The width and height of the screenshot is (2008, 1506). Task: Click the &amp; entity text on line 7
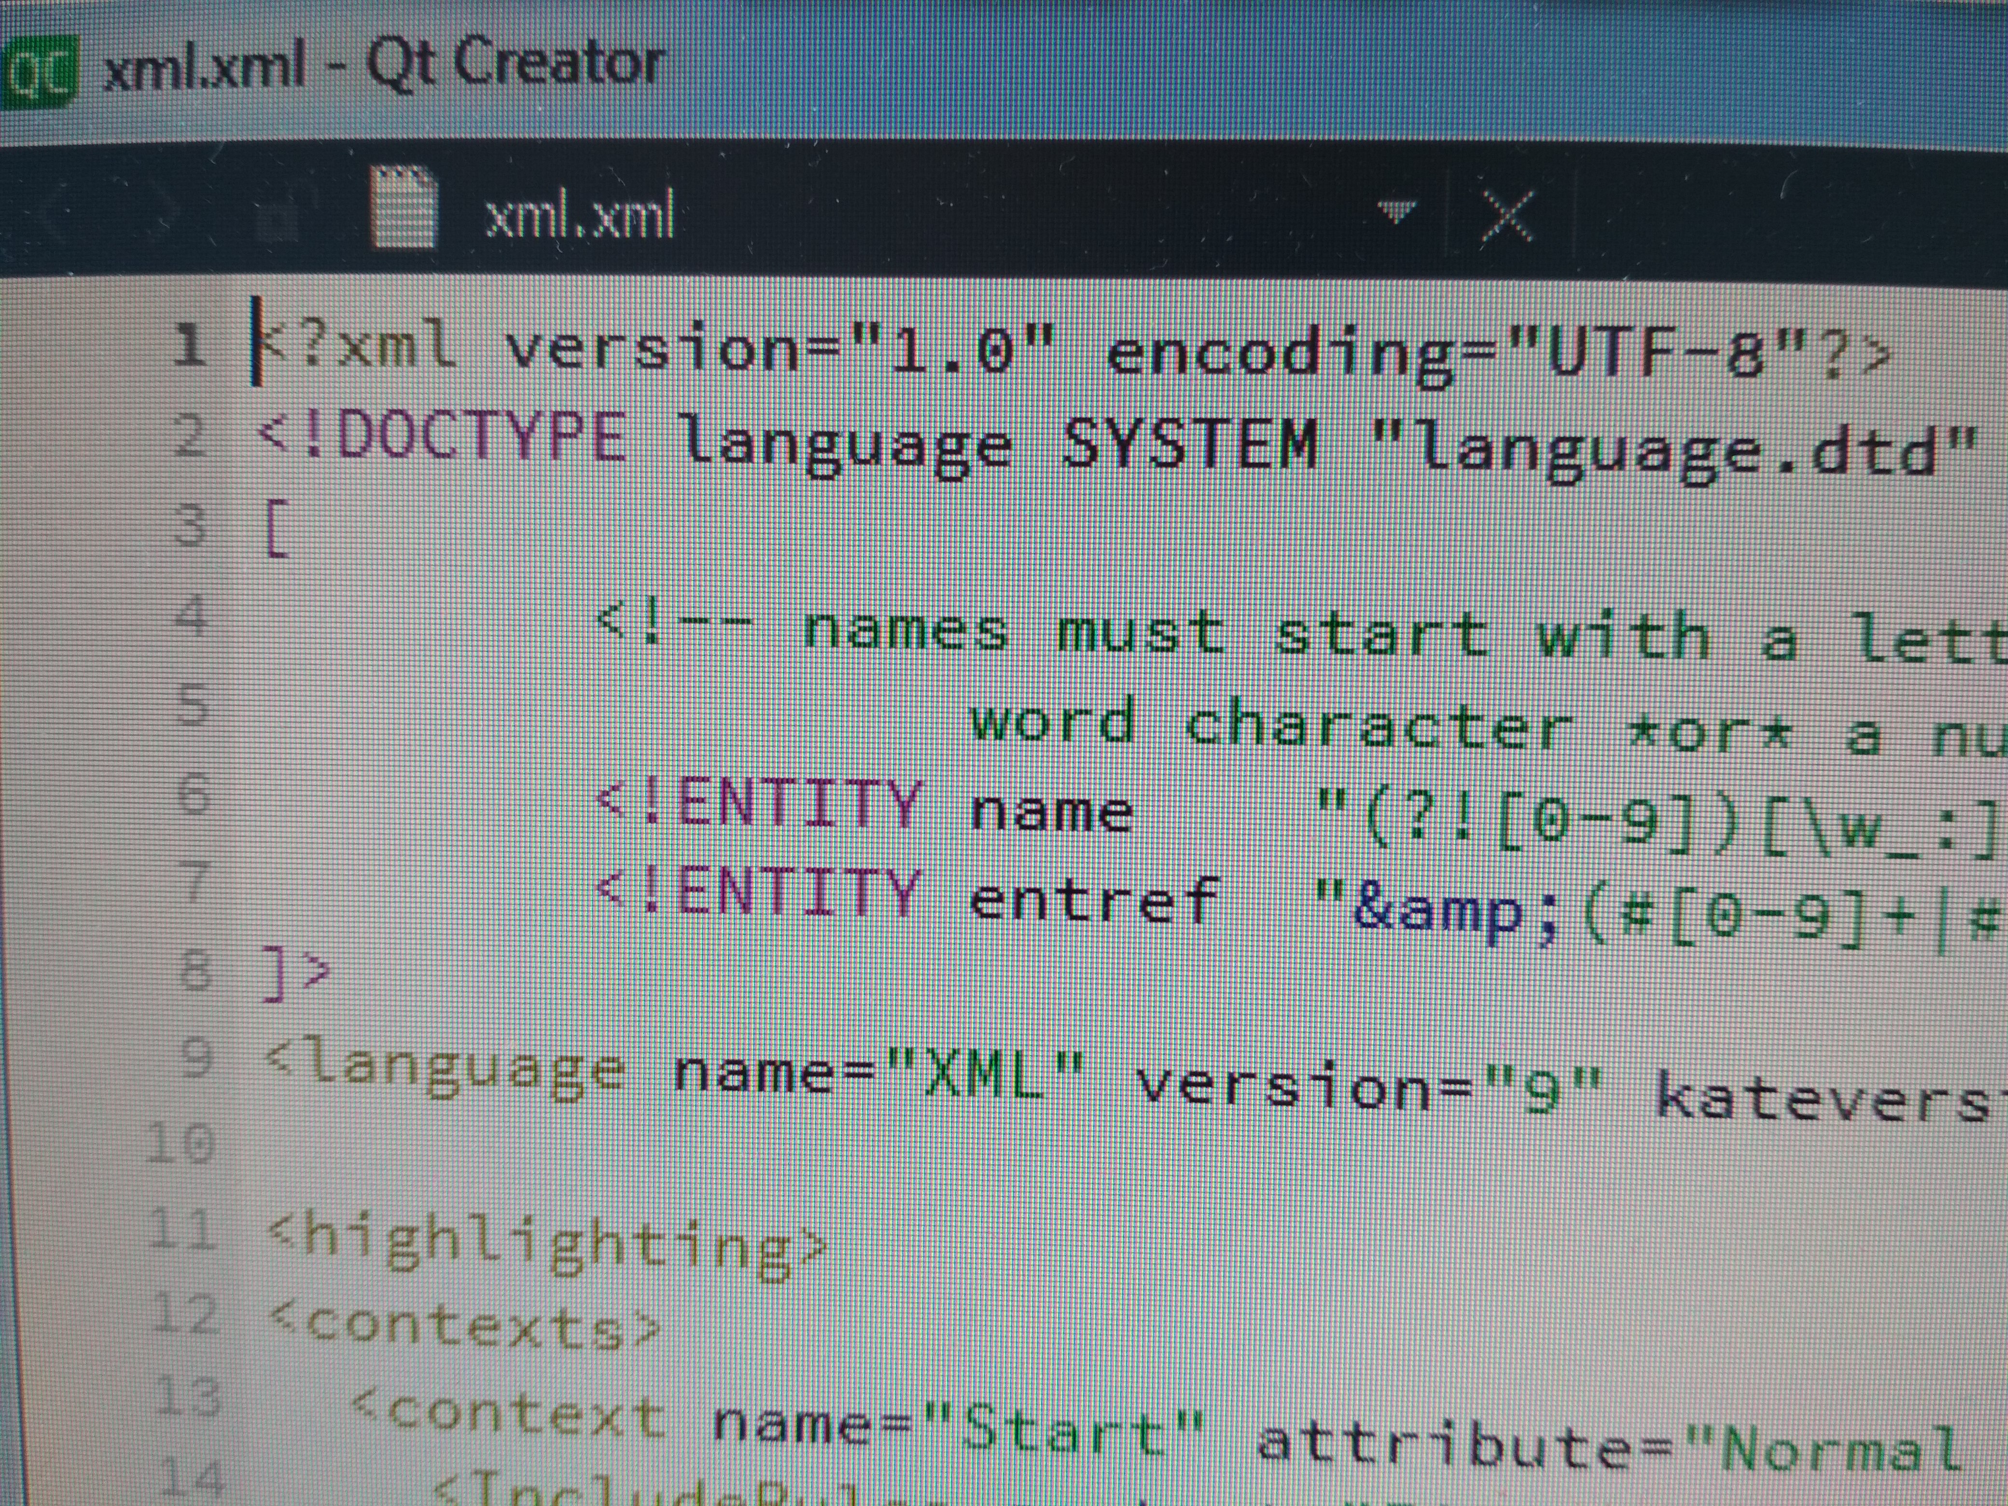pyautogui.click(x=1452, y=912)
